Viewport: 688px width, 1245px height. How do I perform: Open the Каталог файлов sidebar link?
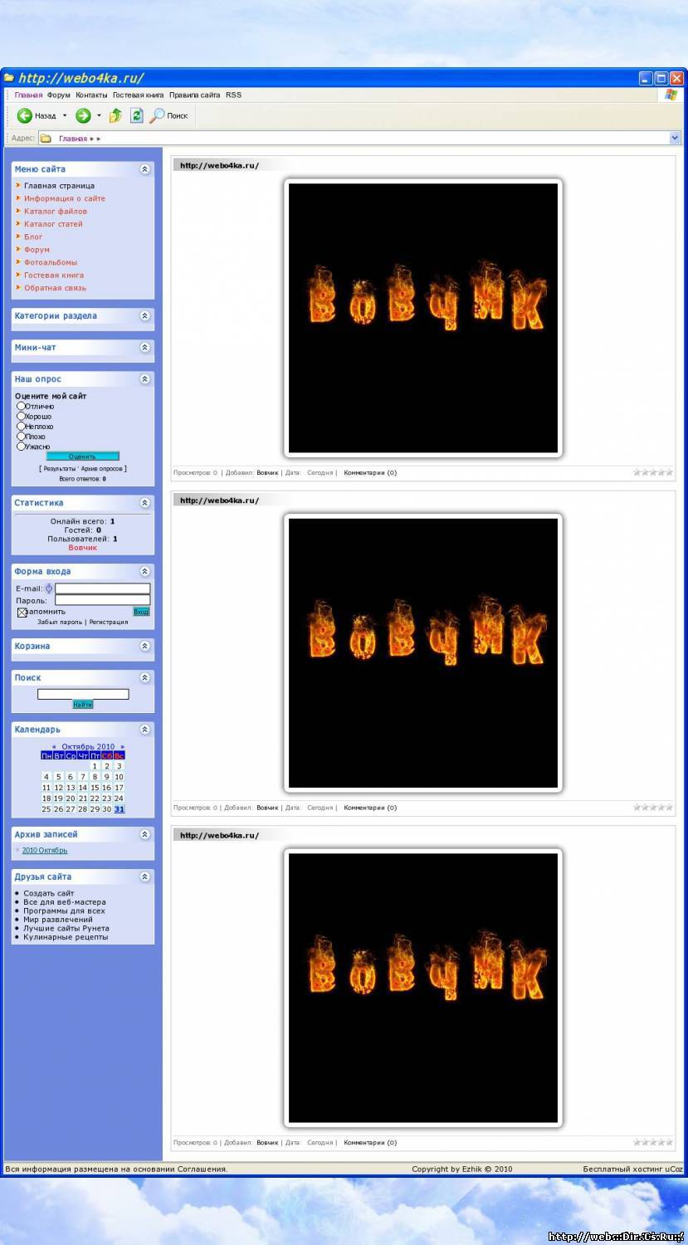pos(55,212)
